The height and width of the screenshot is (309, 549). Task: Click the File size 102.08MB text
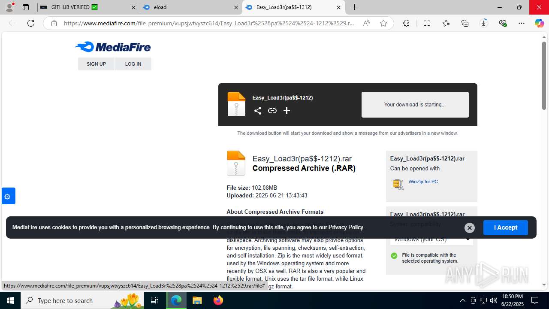coord(252,188)
